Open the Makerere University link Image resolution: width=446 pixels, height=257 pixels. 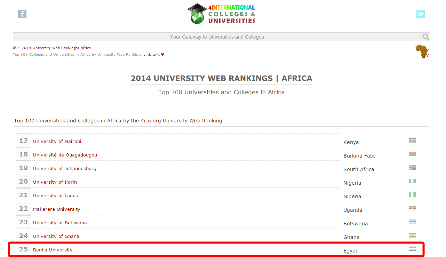click(57, 209)
